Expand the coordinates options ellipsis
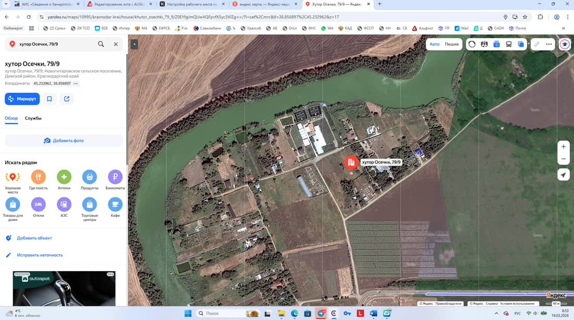 tap(76, 83)
